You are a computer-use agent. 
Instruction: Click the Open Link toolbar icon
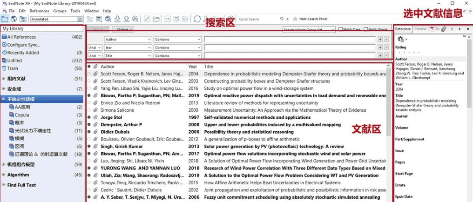(x=147, y=19)
